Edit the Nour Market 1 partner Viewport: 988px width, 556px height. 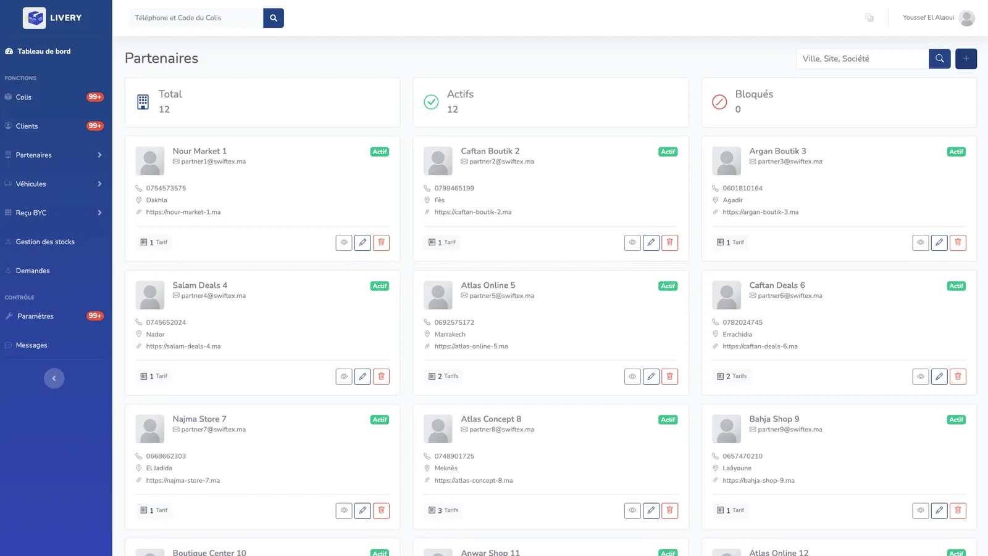pyautogui.click(x=362, y=242)
